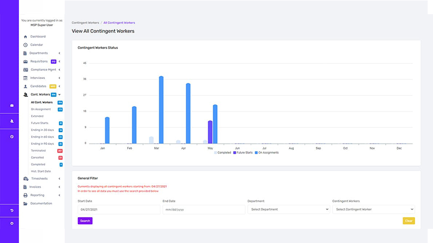Click power icon in purple rail

12,224
